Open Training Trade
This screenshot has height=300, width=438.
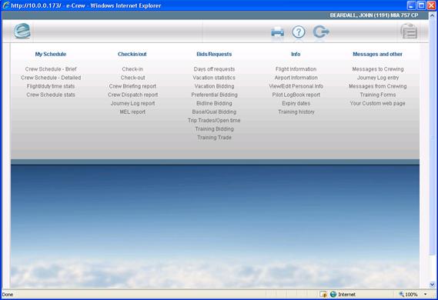[x=214, y=138]
